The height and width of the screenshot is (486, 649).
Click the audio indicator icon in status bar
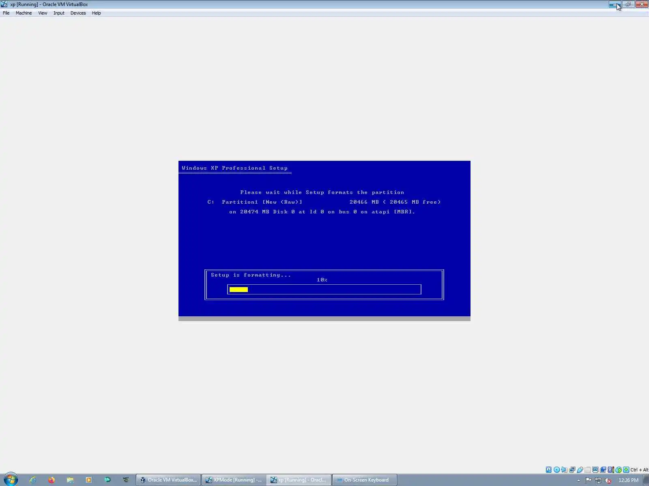pos(564,470)
